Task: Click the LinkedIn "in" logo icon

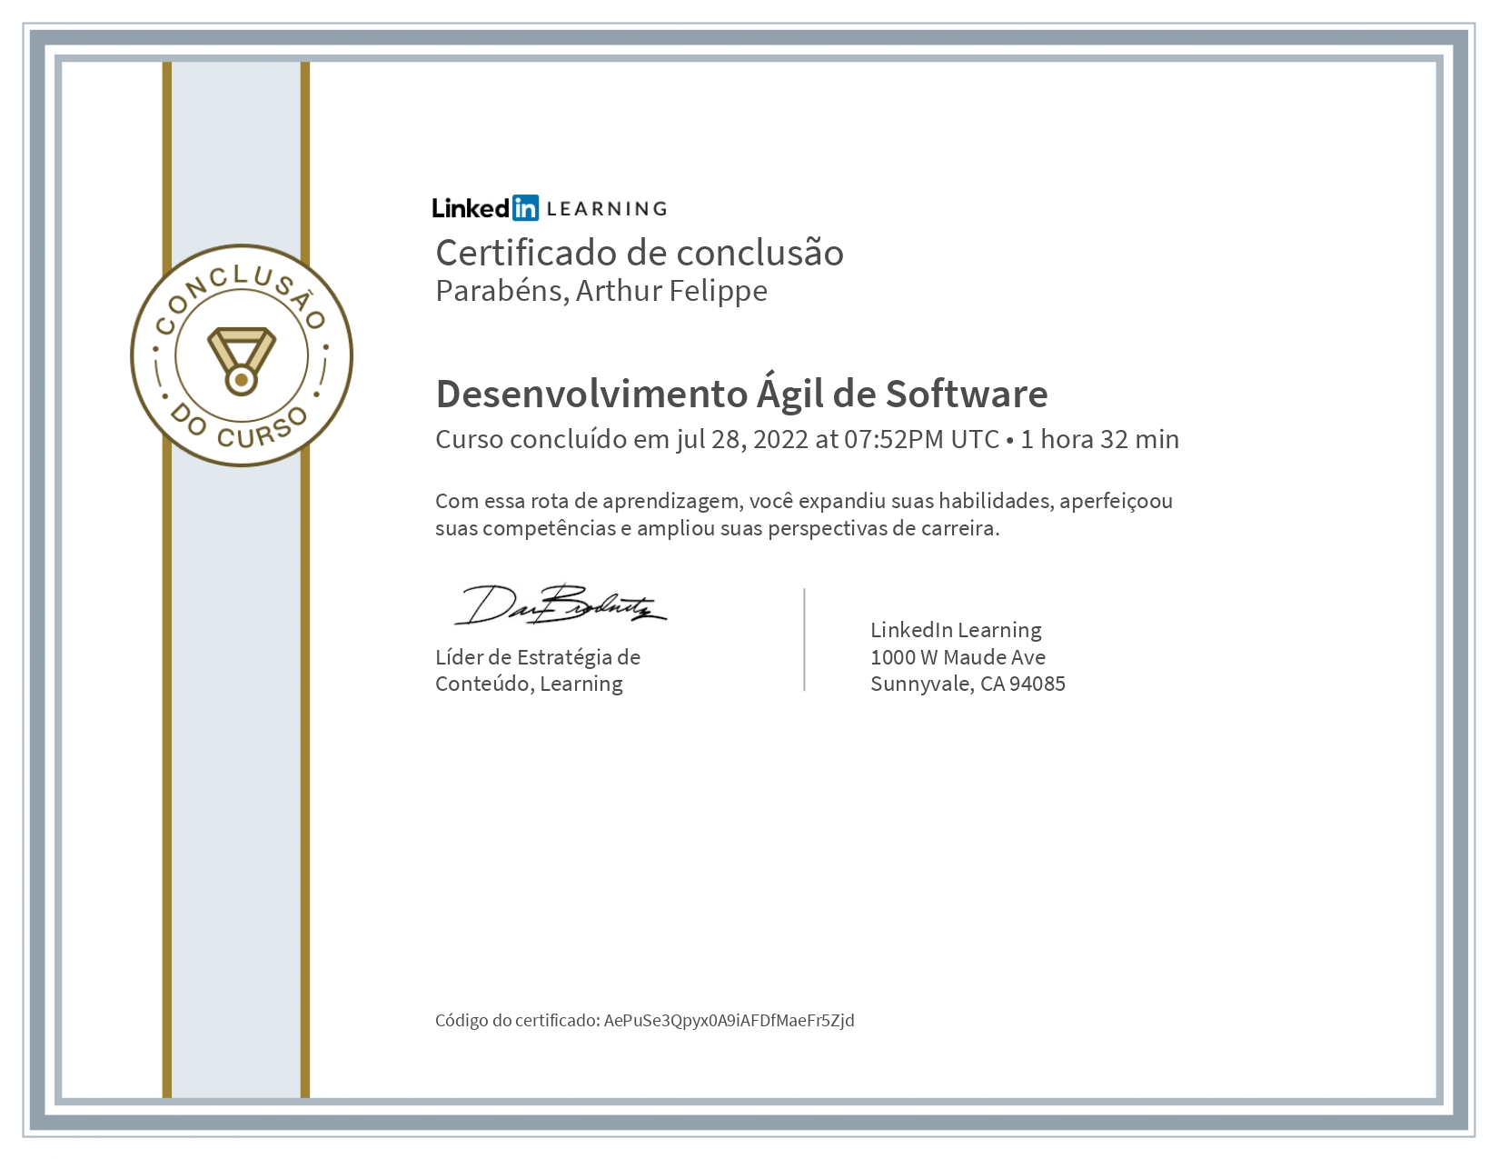Action: tap(525, 208)
